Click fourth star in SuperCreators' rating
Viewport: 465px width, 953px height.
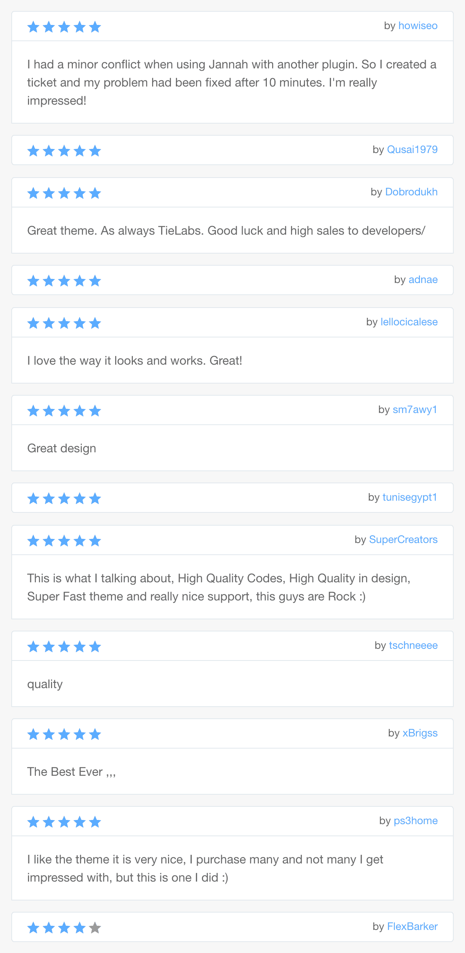tap(80, 541)
